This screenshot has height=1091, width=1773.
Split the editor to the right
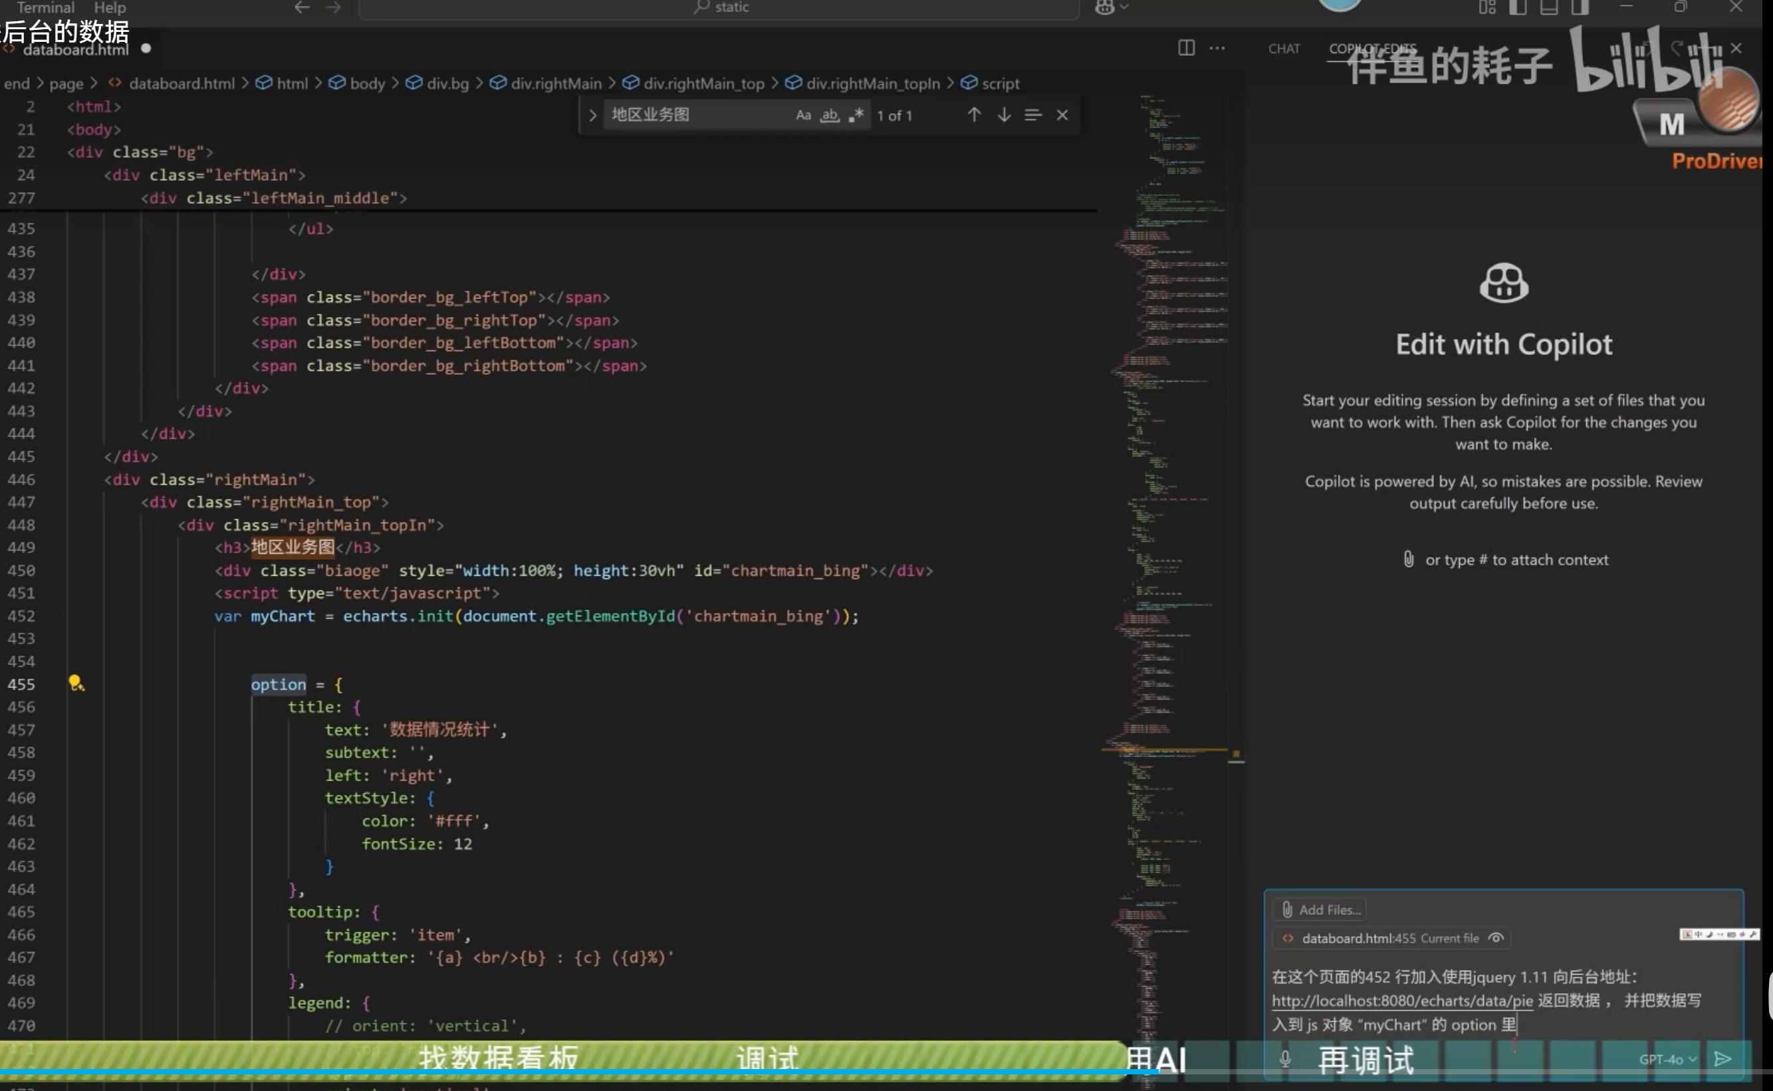point(1186,49)
